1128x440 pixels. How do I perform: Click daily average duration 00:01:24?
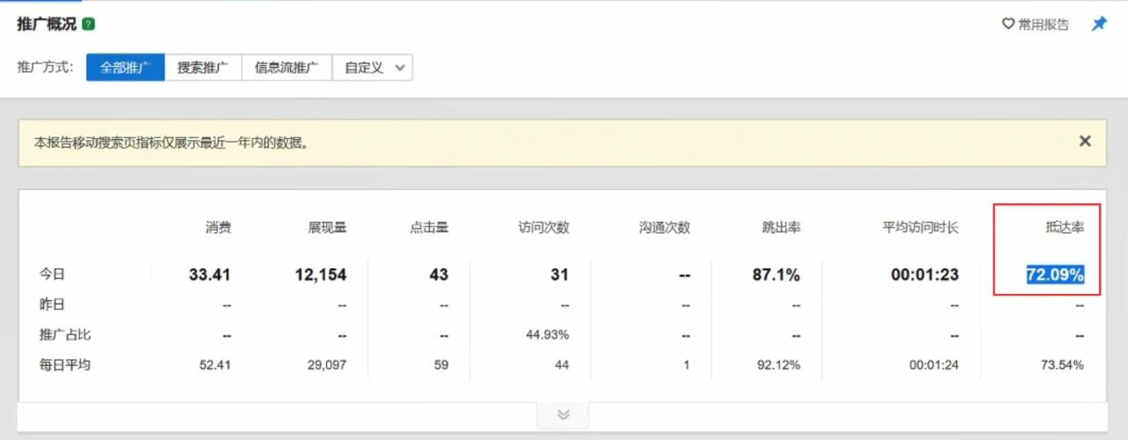pos(934,364)
